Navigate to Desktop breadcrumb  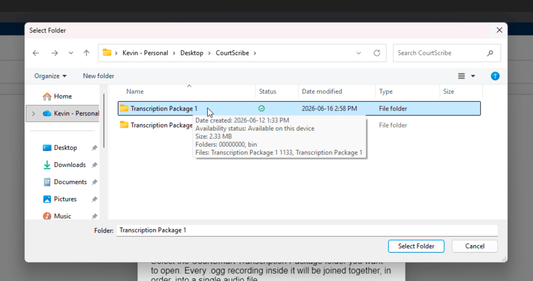click(x=192, y=53)
